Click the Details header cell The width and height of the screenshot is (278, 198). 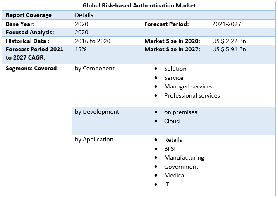click(x=84, y=15)
